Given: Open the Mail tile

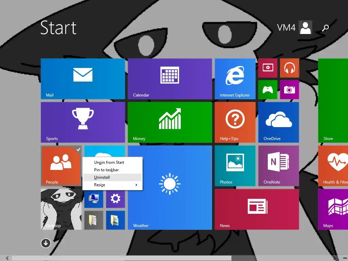Looking at the screenshot, I should point(83,79).
